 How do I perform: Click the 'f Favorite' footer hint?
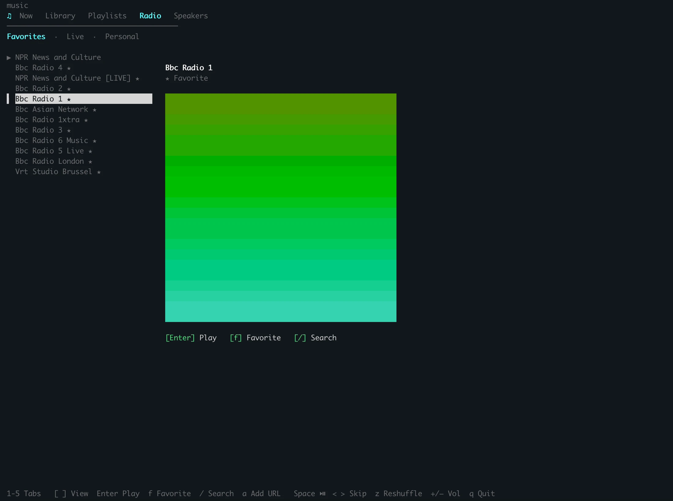(169, 494)
